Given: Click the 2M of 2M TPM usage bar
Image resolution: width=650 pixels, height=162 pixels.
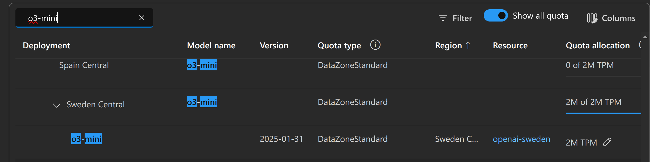Looking at the screenshot, I should (x=603, y=113).
